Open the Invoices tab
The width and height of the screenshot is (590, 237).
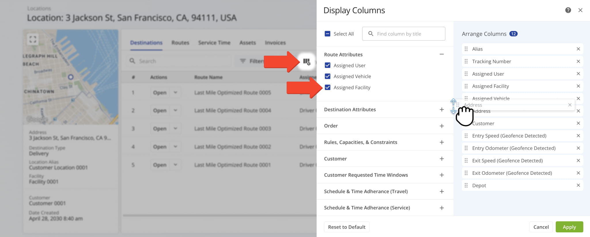tap(275, 43)
